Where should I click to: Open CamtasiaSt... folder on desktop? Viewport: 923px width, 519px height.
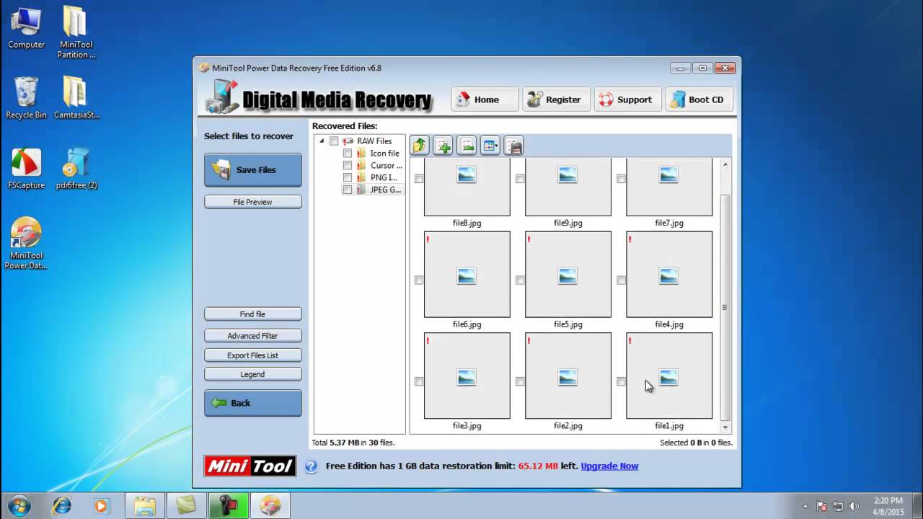(x=76, y=98)
